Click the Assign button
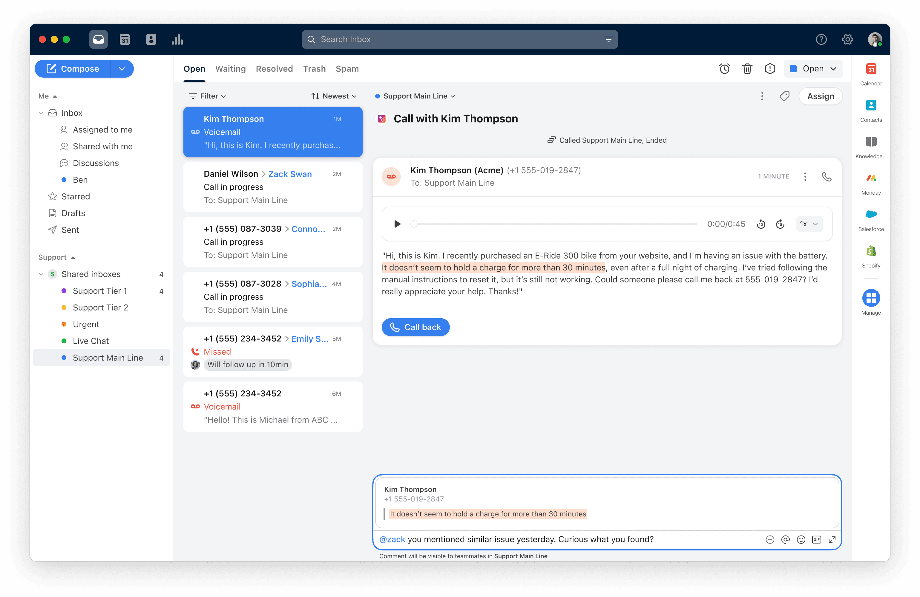This screenshot has width=920, height=597. [x=820, y=96]
